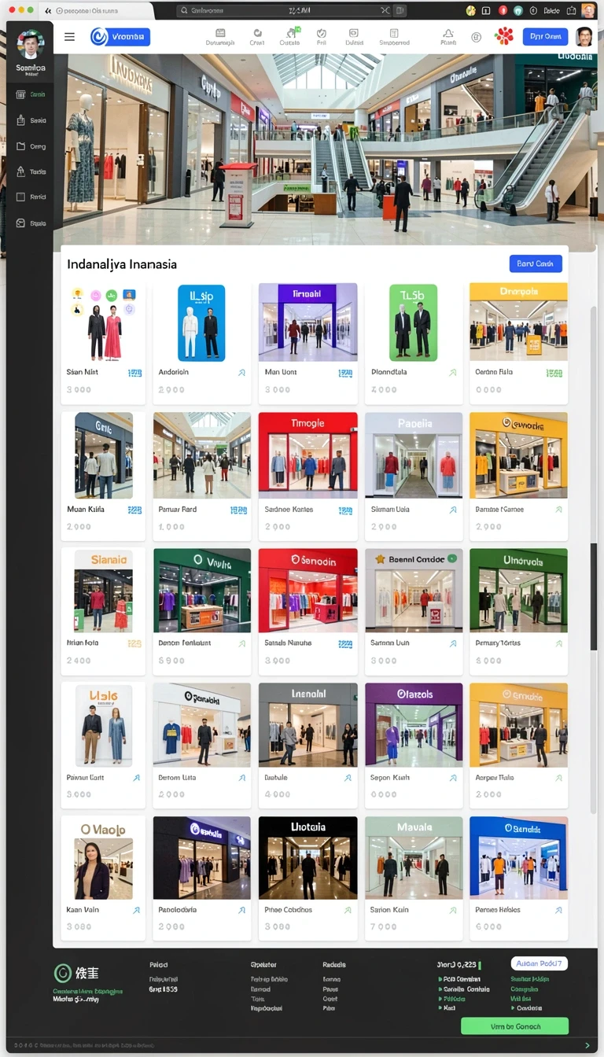The height and width of the screenshot is (1057, 604).
Task: Click the round gray icon beside the red flower
Action: pos(476,37)
